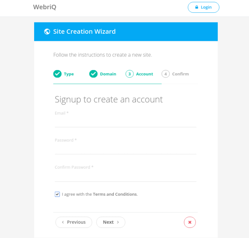Open the Terms and Conditions link
The width and height of the screenshot is (249, 238).
tap(115, 194)
